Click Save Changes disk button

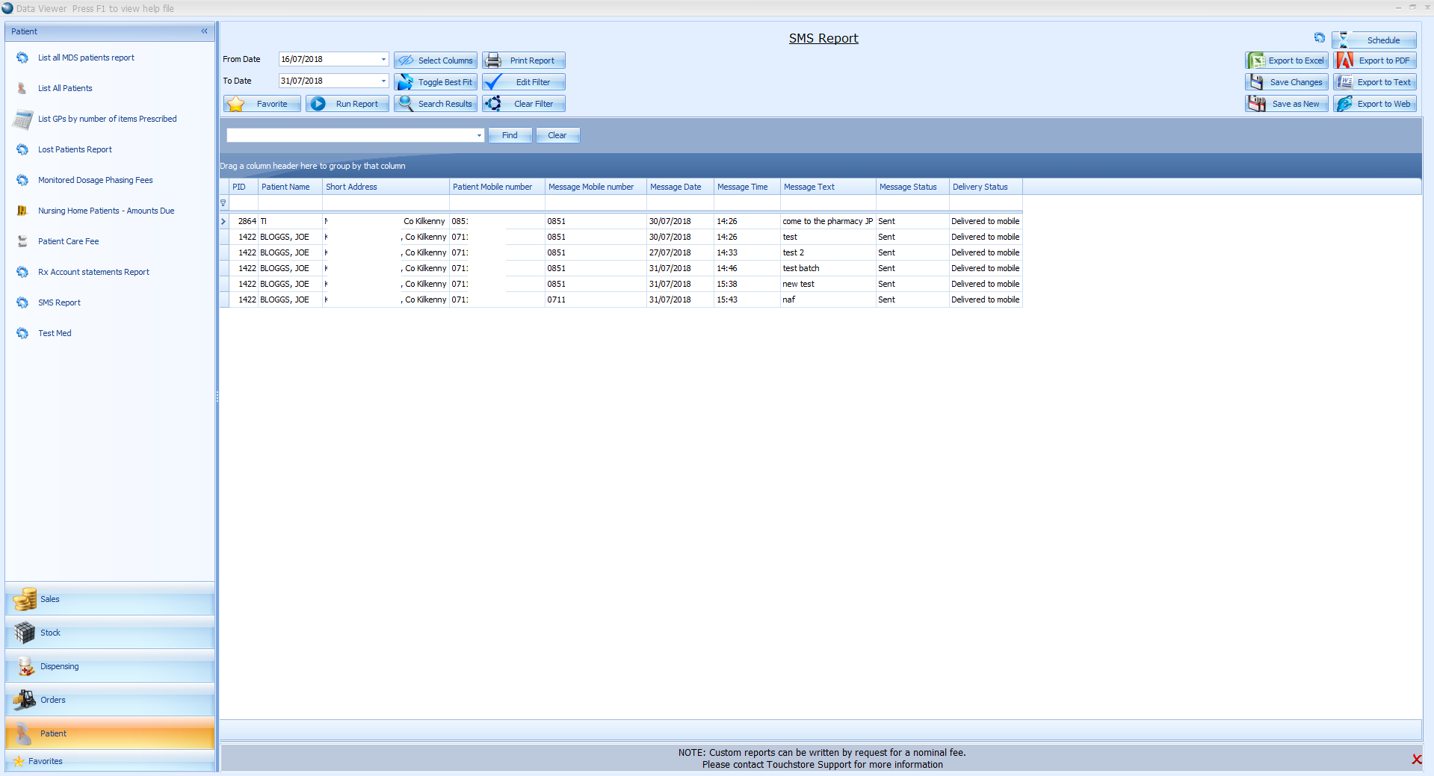coord(1287,82)
